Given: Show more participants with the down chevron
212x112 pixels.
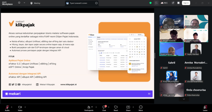Looking at the screenshot, I should pos(184,99).
